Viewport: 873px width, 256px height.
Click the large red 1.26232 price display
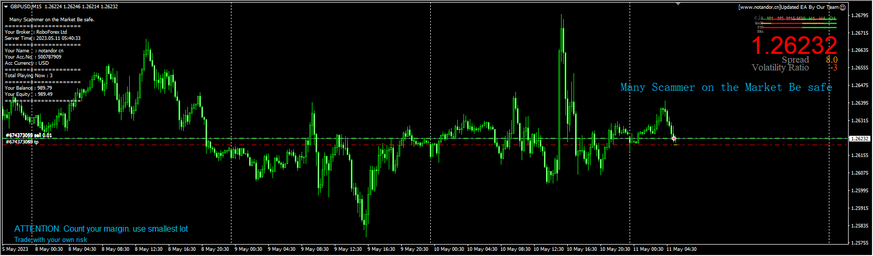794,46
